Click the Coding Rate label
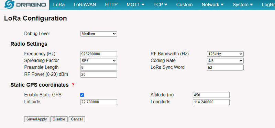The height and width of the screenshot is (128, 275). coord(163,61)
